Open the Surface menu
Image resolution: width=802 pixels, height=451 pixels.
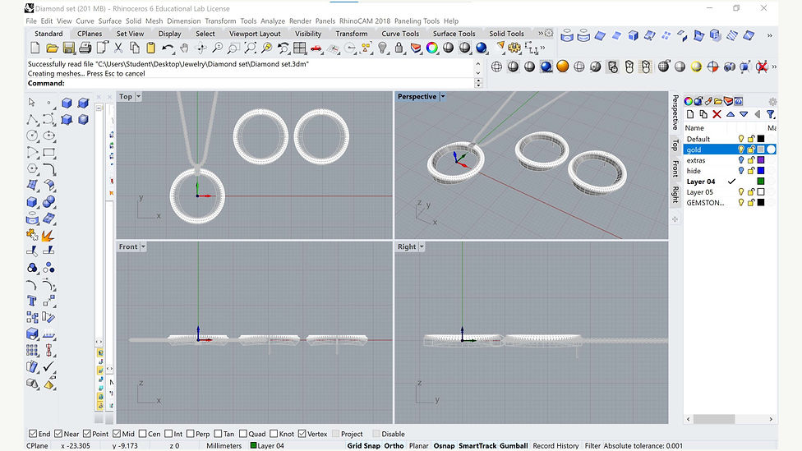110,21
